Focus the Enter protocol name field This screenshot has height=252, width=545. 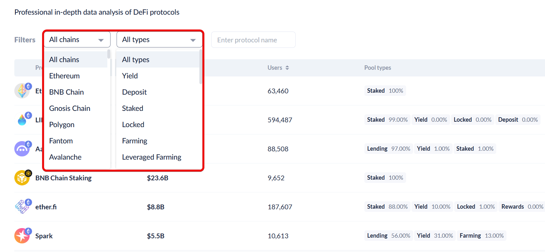coord(253,40)
